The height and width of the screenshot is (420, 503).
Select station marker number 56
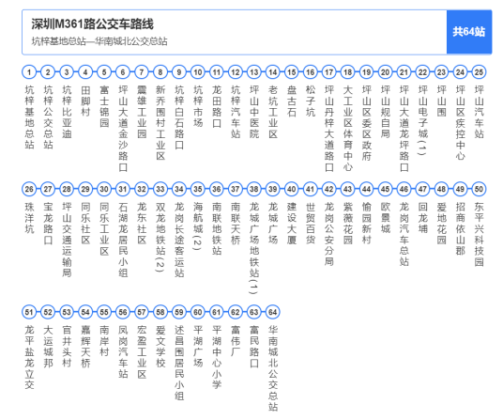pos(123,312)
